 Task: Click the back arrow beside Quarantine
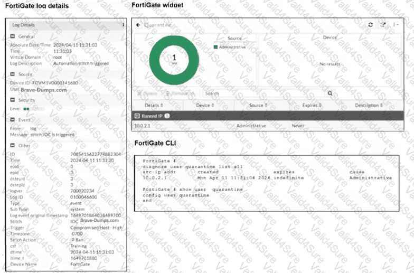(138, 25)
